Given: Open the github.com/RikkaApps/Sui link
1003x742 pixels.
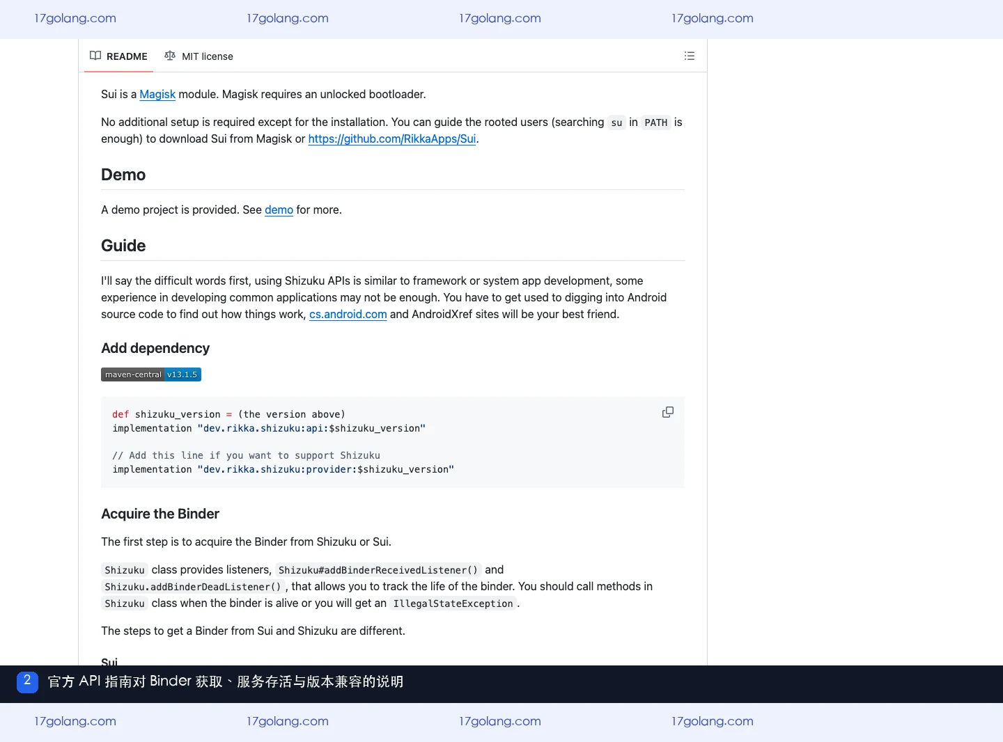Looking at the screenshot, I should coord(392,139).
